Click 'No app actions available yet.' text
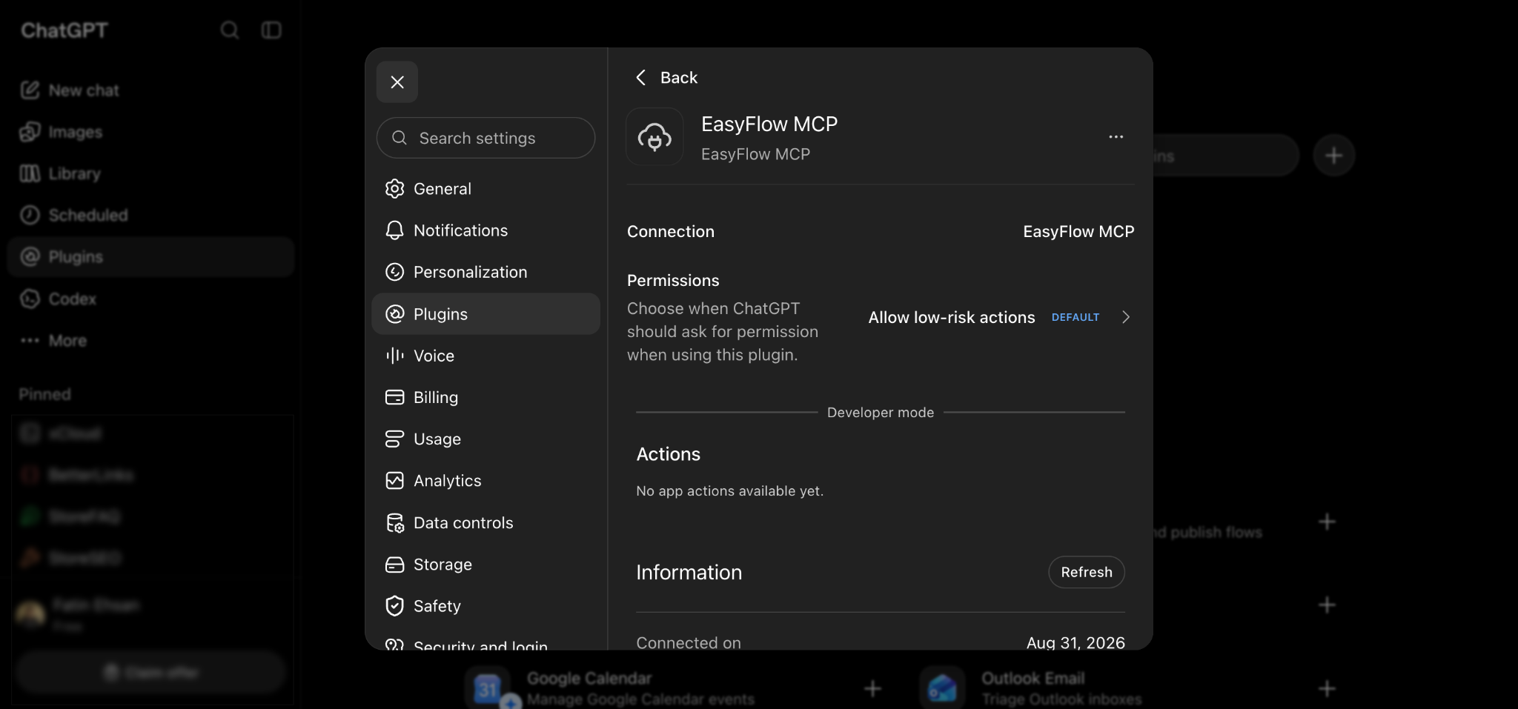Screen dimensions: 1518x709 [x=729, y=491]
